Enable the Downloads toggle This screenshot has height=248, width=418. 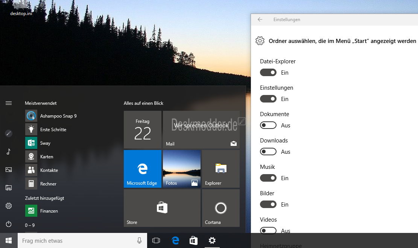pyautogui.click(x=268, y=152)
